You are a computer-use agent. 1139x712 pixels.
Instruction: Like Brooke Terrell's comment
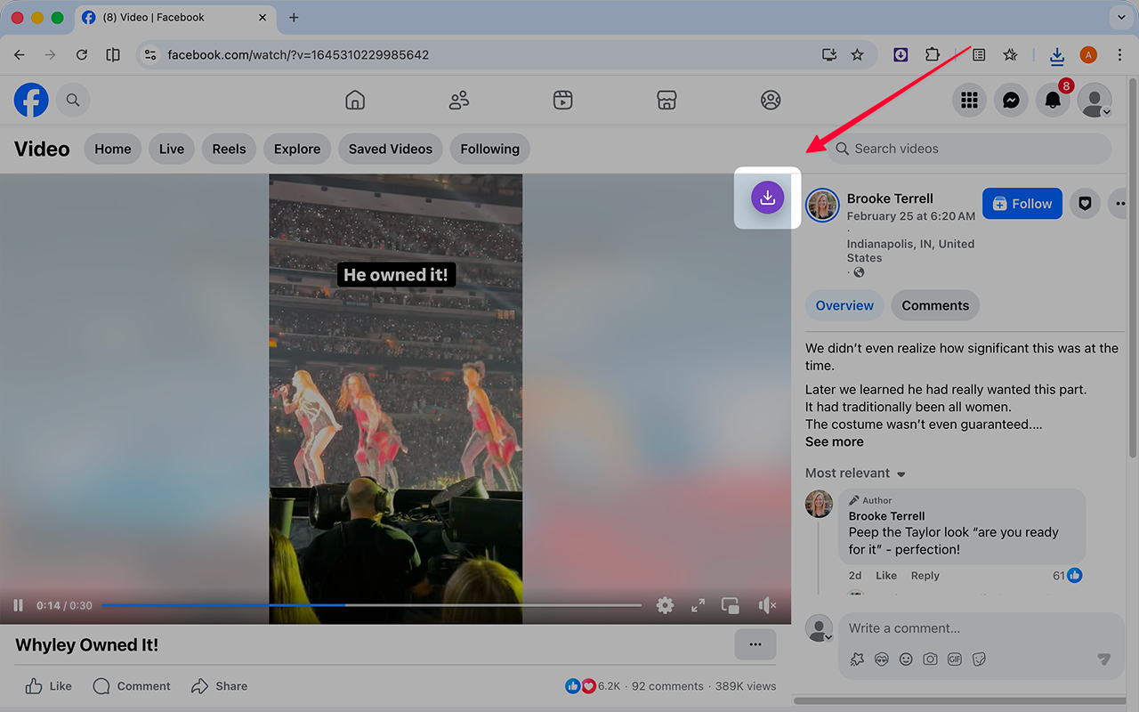coord(886,576)
